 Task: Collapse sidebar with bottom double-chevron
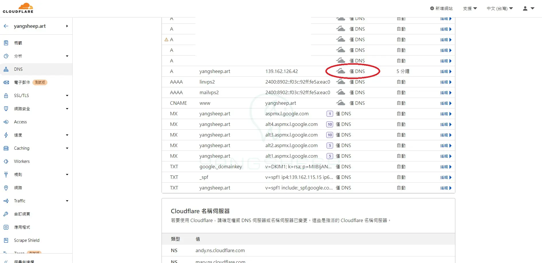point(6,261)
